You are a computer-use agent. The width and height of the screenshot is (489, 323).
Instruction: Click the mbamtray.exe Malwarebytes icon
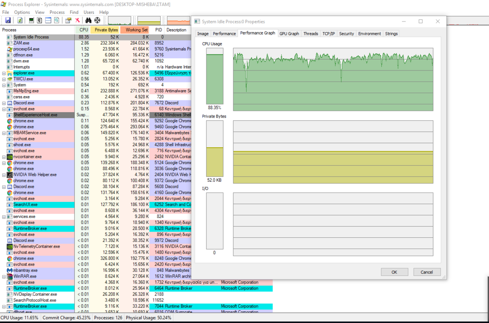(10, 271)
